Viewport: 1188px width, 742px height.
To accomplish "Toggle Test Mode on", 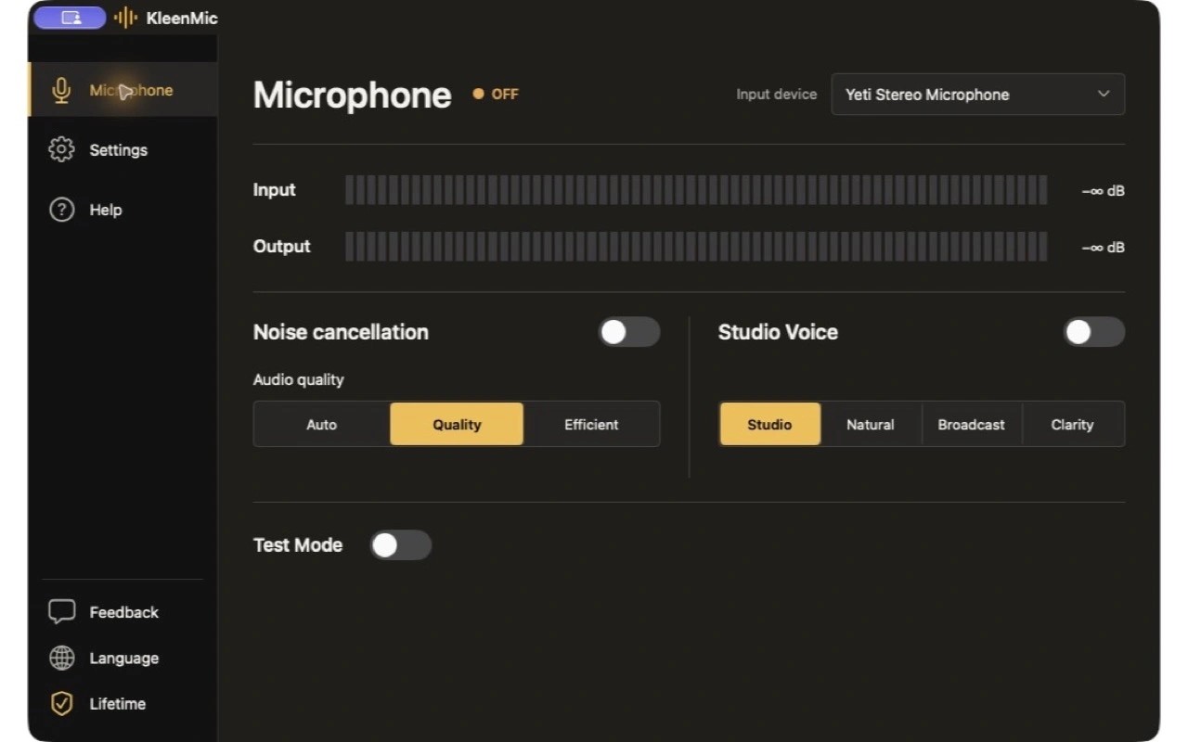I will coord(401,544).
